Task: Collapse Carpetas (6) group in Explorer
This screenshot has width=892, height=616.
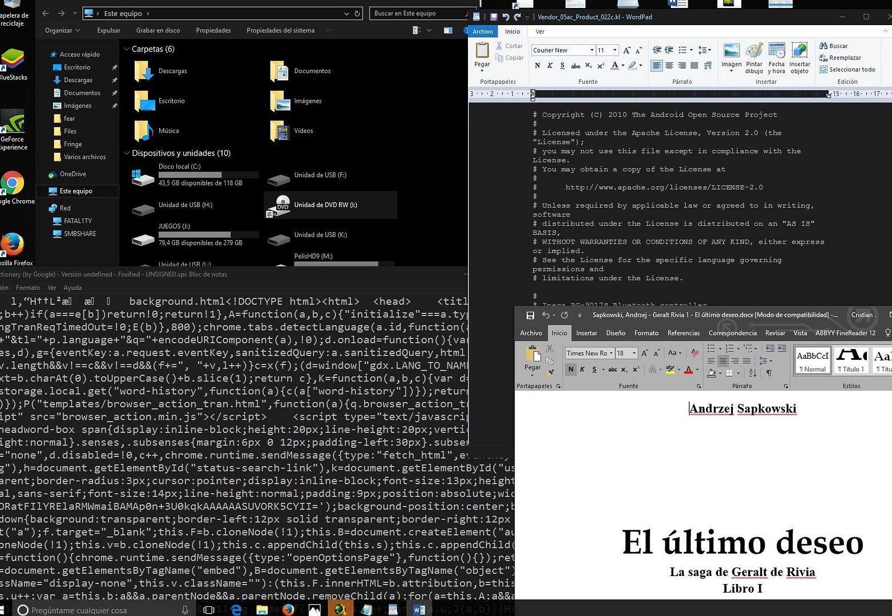Action: (127, 49)
